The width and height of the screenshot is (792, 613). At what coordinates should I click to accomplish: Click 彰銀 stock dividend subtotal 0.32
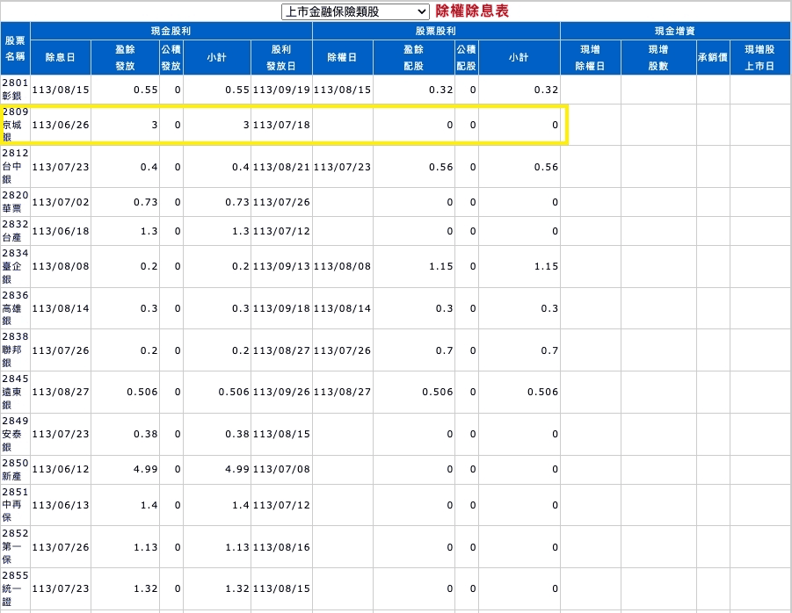pyautogui.click(x=546, y=90)
